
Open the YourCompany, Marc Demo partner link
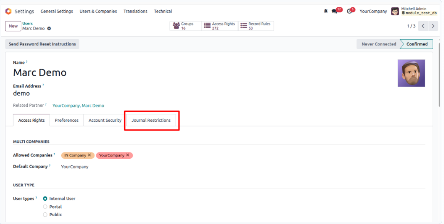tap(78, 106)
